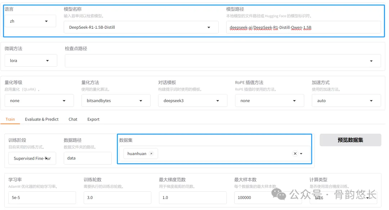389x210 pixels.
Task: Select the huanhuan dataset tag text
Action: [x=137, y=154]
